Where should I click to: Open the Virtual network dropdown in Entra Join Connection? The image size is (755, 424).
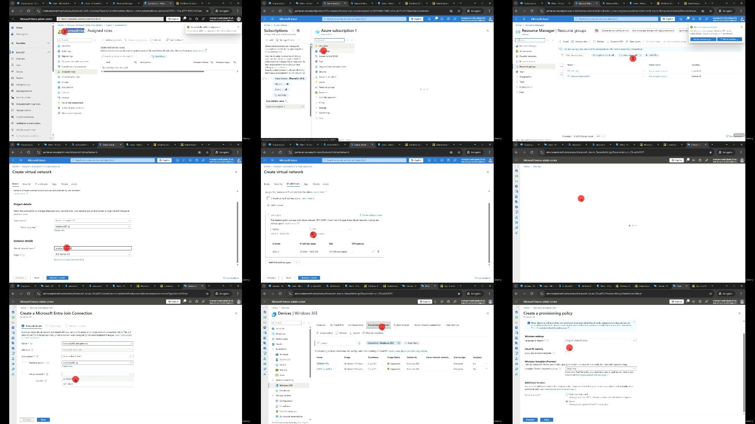coord(97,374)
